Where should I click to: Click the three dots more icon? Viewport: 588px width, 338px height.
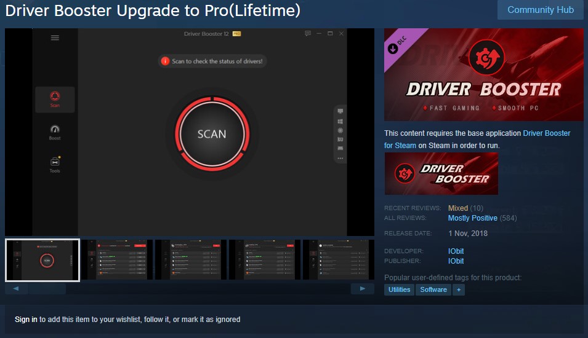pos(340,159)
